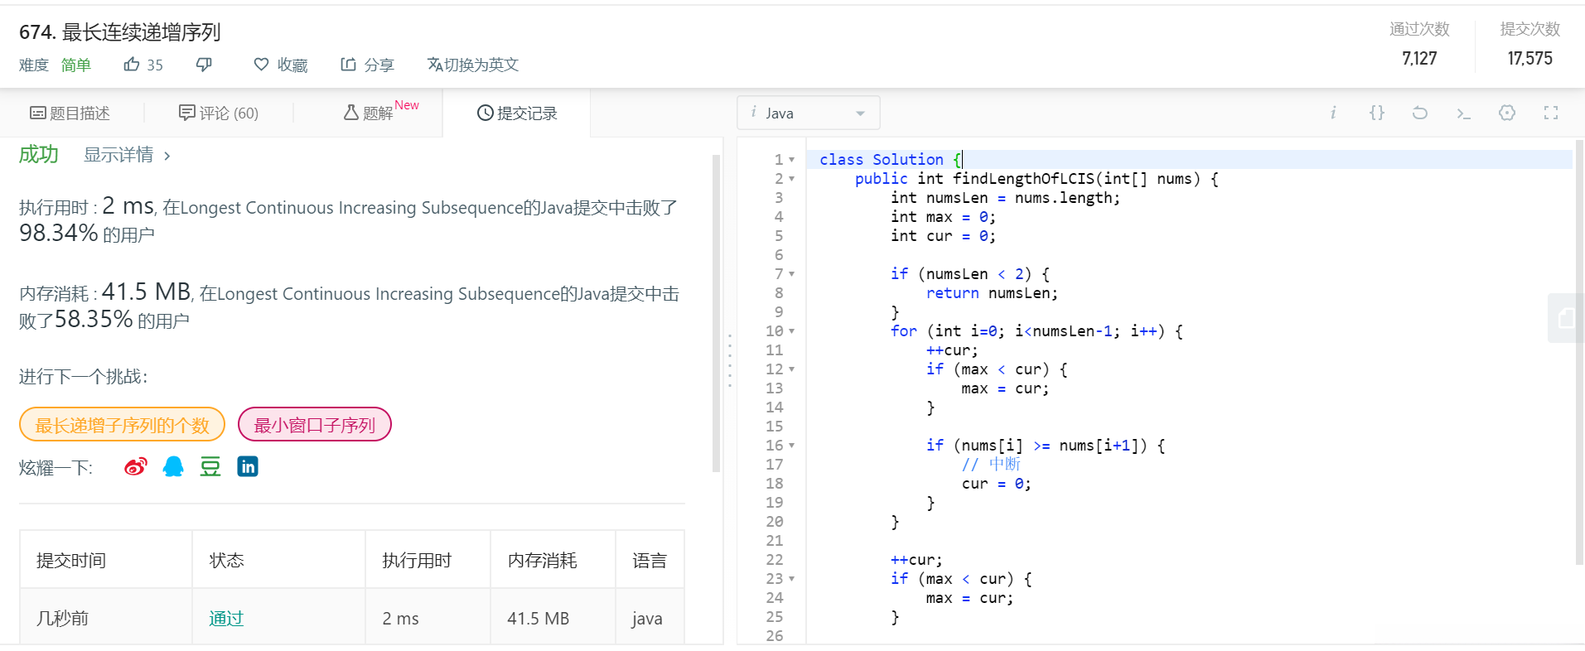Open the Java language dropdown
The width and height of the screenshot is (1585, 651).
pyautogui.click(x=809, y=113)
